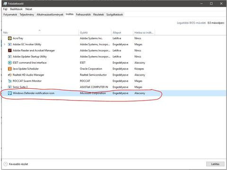Select ROCCAT Swarm Monitor entry

click(x=27, y=81)
